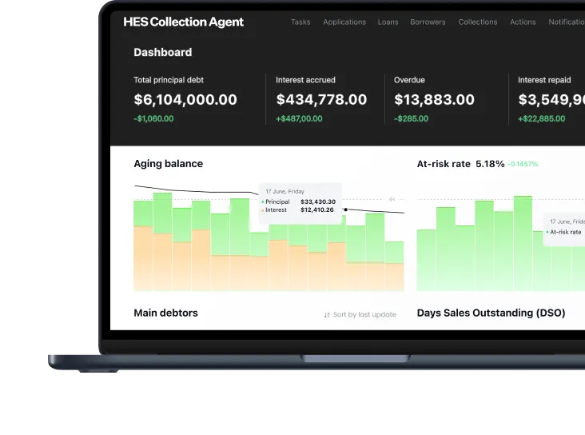Open the Loans page
The width and height of the screenshot is (585, 435).
(388, 22)
